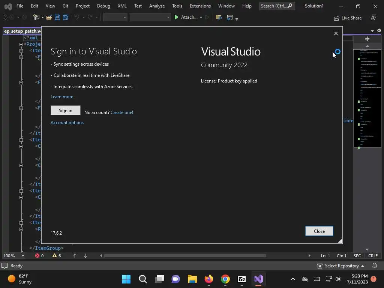Click the New Project toolbar icon

(x=36, y=17)
